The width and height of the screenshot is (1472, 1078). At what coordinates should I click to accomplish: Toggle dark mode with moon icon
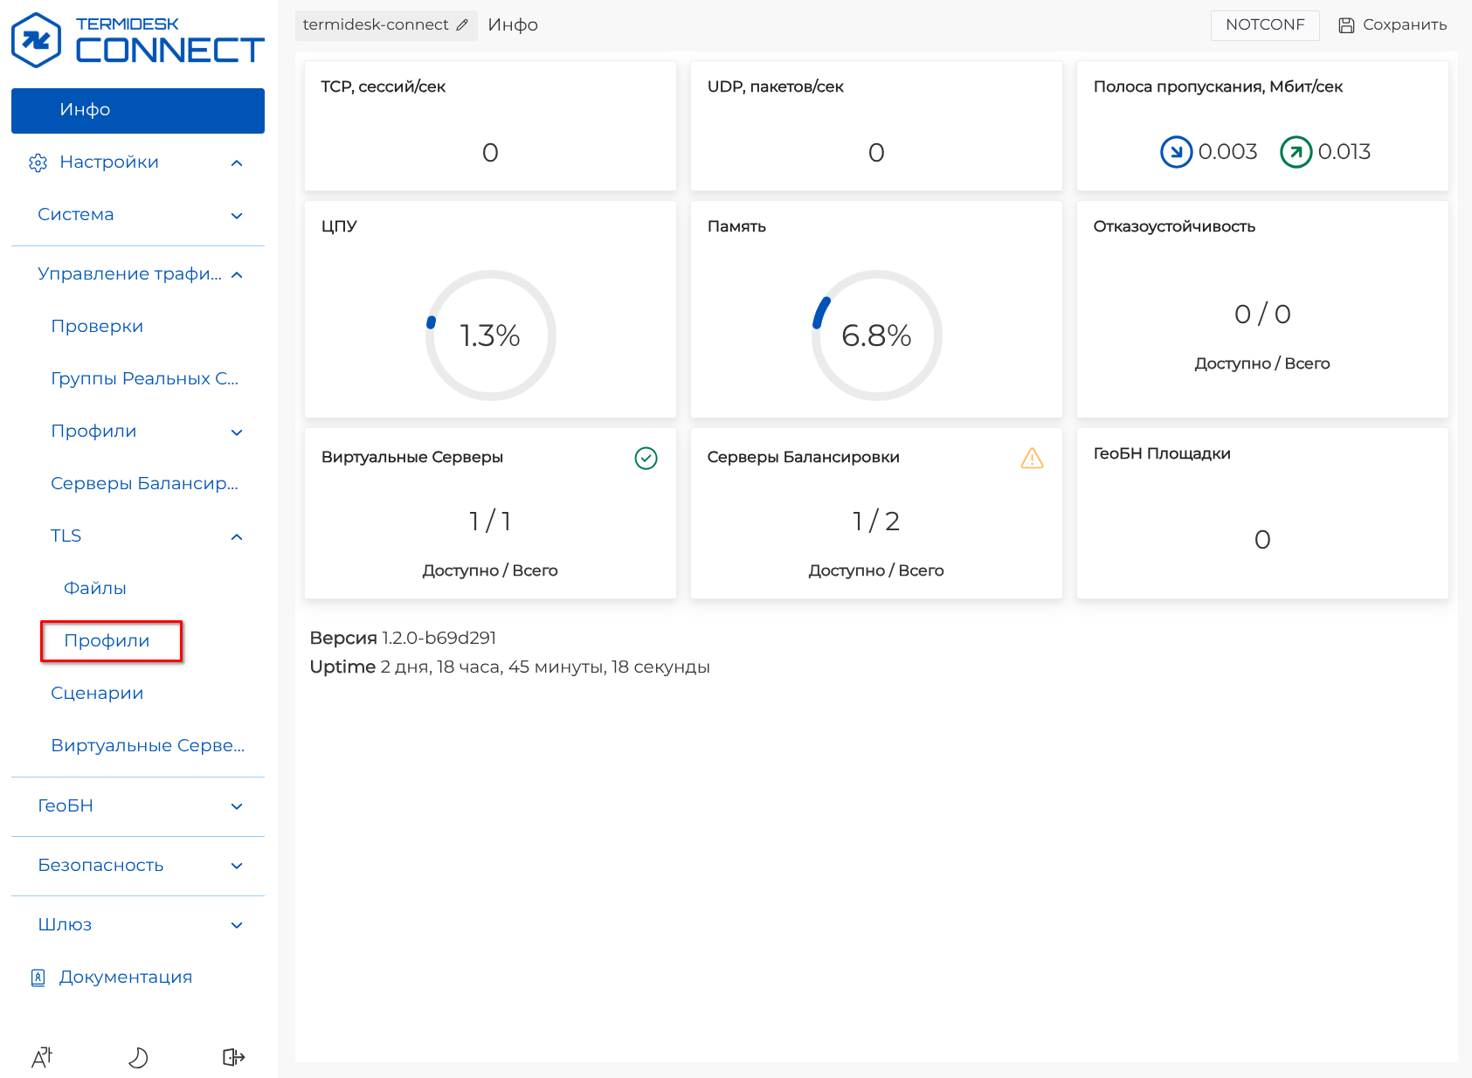pyautogui.click(x=138, y=1057)
